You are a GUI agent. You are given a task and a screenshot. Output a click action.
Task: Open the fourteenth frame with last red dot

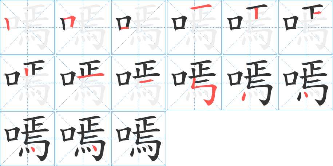[x=83, y=139]
